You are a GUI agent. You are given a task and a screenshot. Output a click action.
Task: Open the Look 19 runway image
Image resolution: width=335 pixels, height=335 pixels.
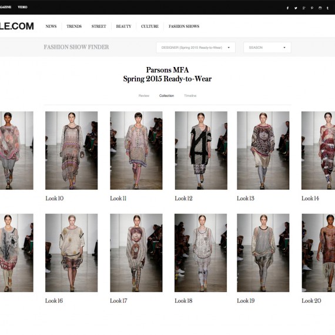(263, 253)
